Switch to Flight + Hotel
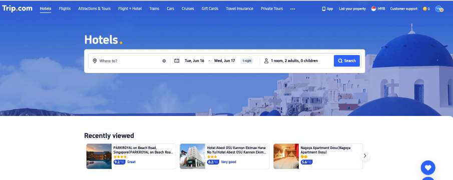This screenshot has width=453, height=180. 130,8
